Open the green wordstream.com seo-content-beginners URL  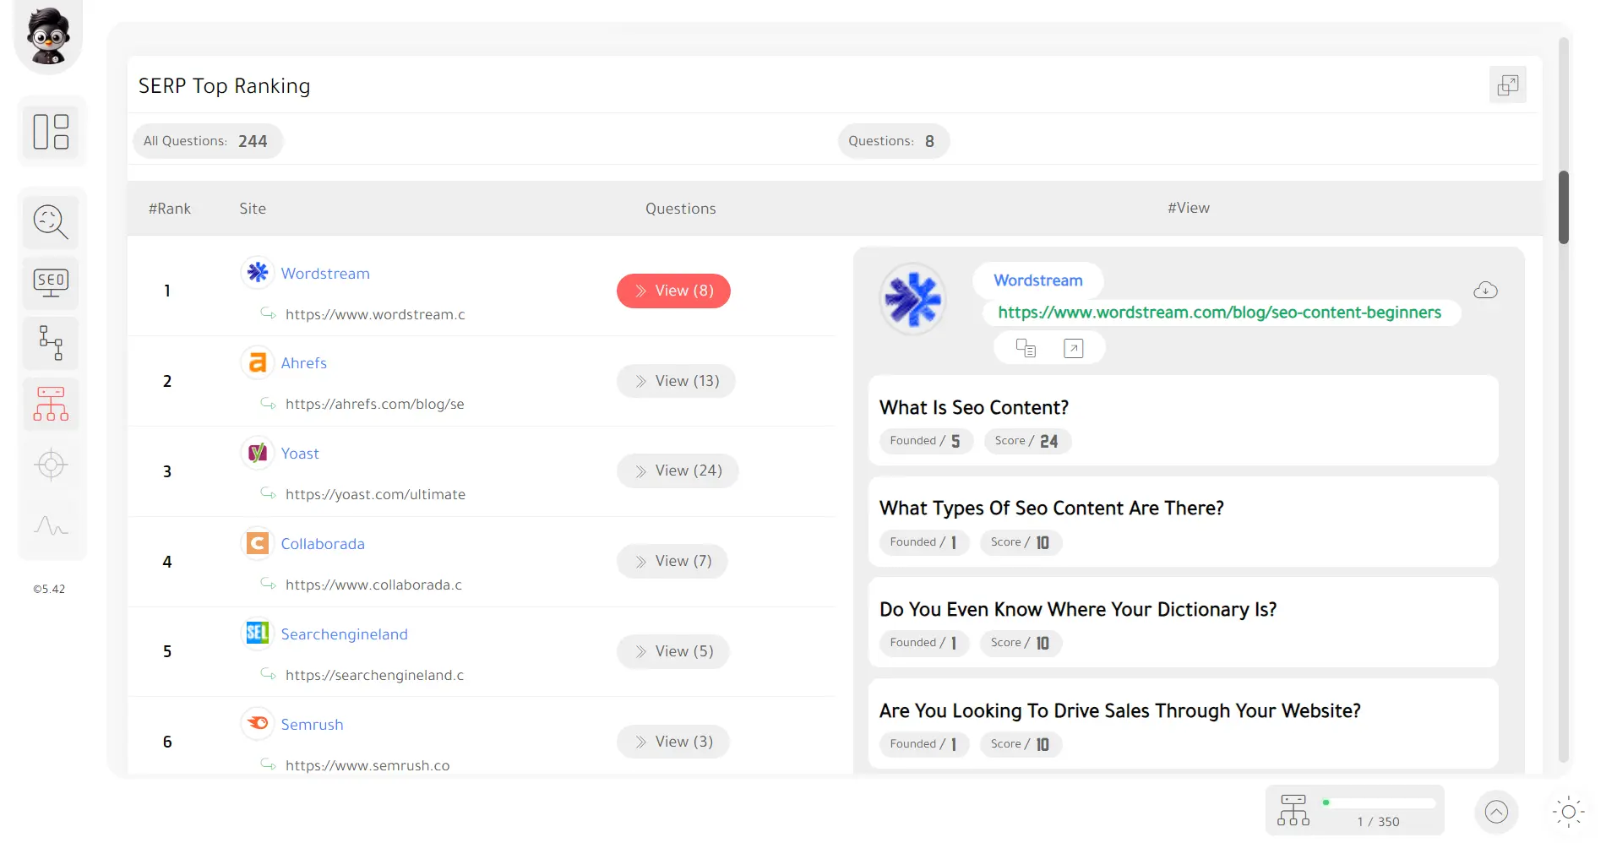pos(1220,312)
